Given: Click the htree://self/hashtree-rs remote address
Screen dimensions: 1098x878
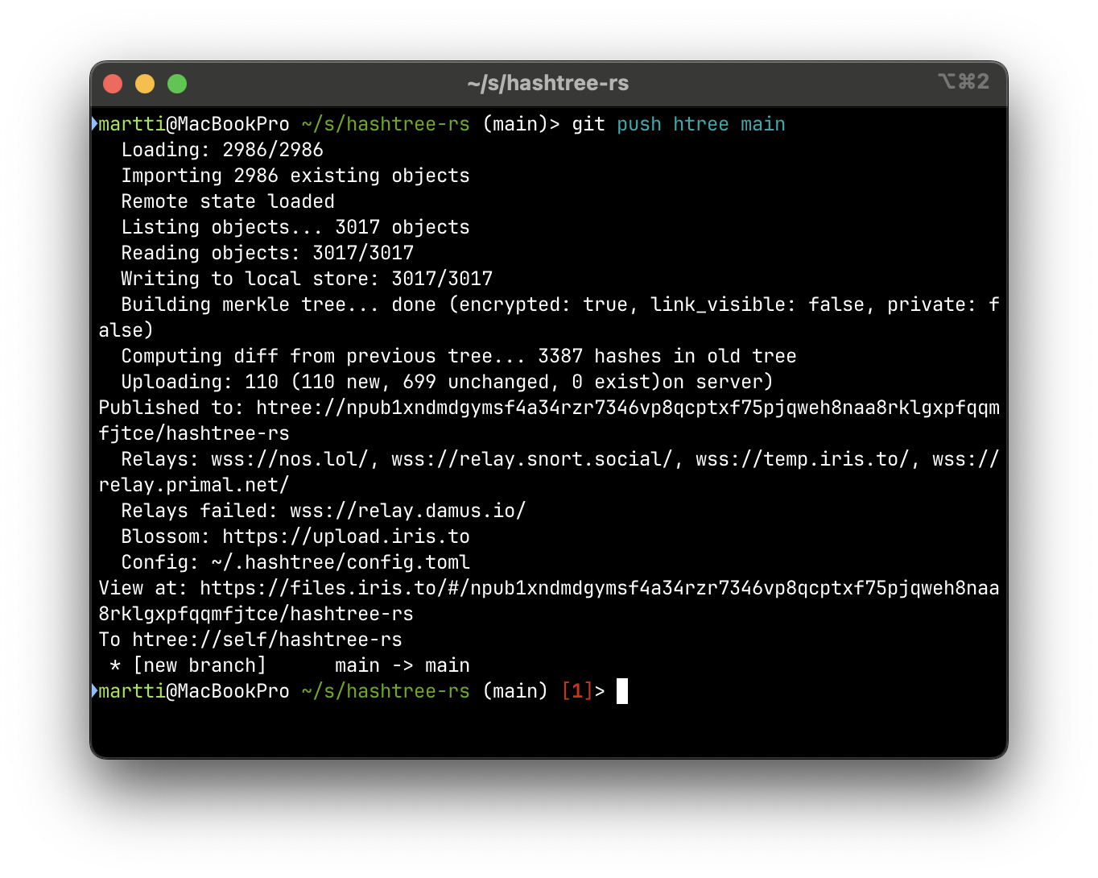Looking at the screenshot, I should click(x=266, y=640).
